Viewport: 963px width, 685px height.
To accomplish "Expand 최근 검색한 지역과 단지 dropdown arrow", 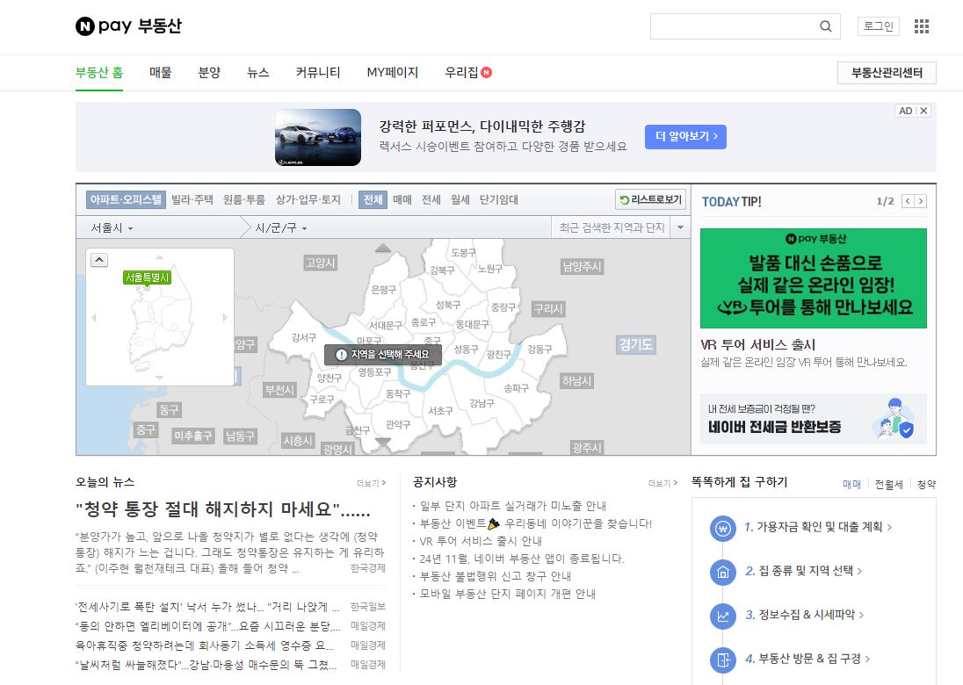I will click(680, 227).
